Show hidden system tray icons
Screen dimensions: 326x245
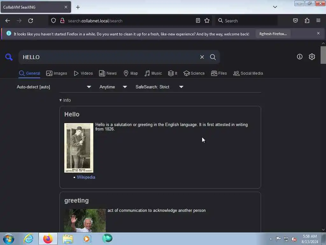click(271, 239)
